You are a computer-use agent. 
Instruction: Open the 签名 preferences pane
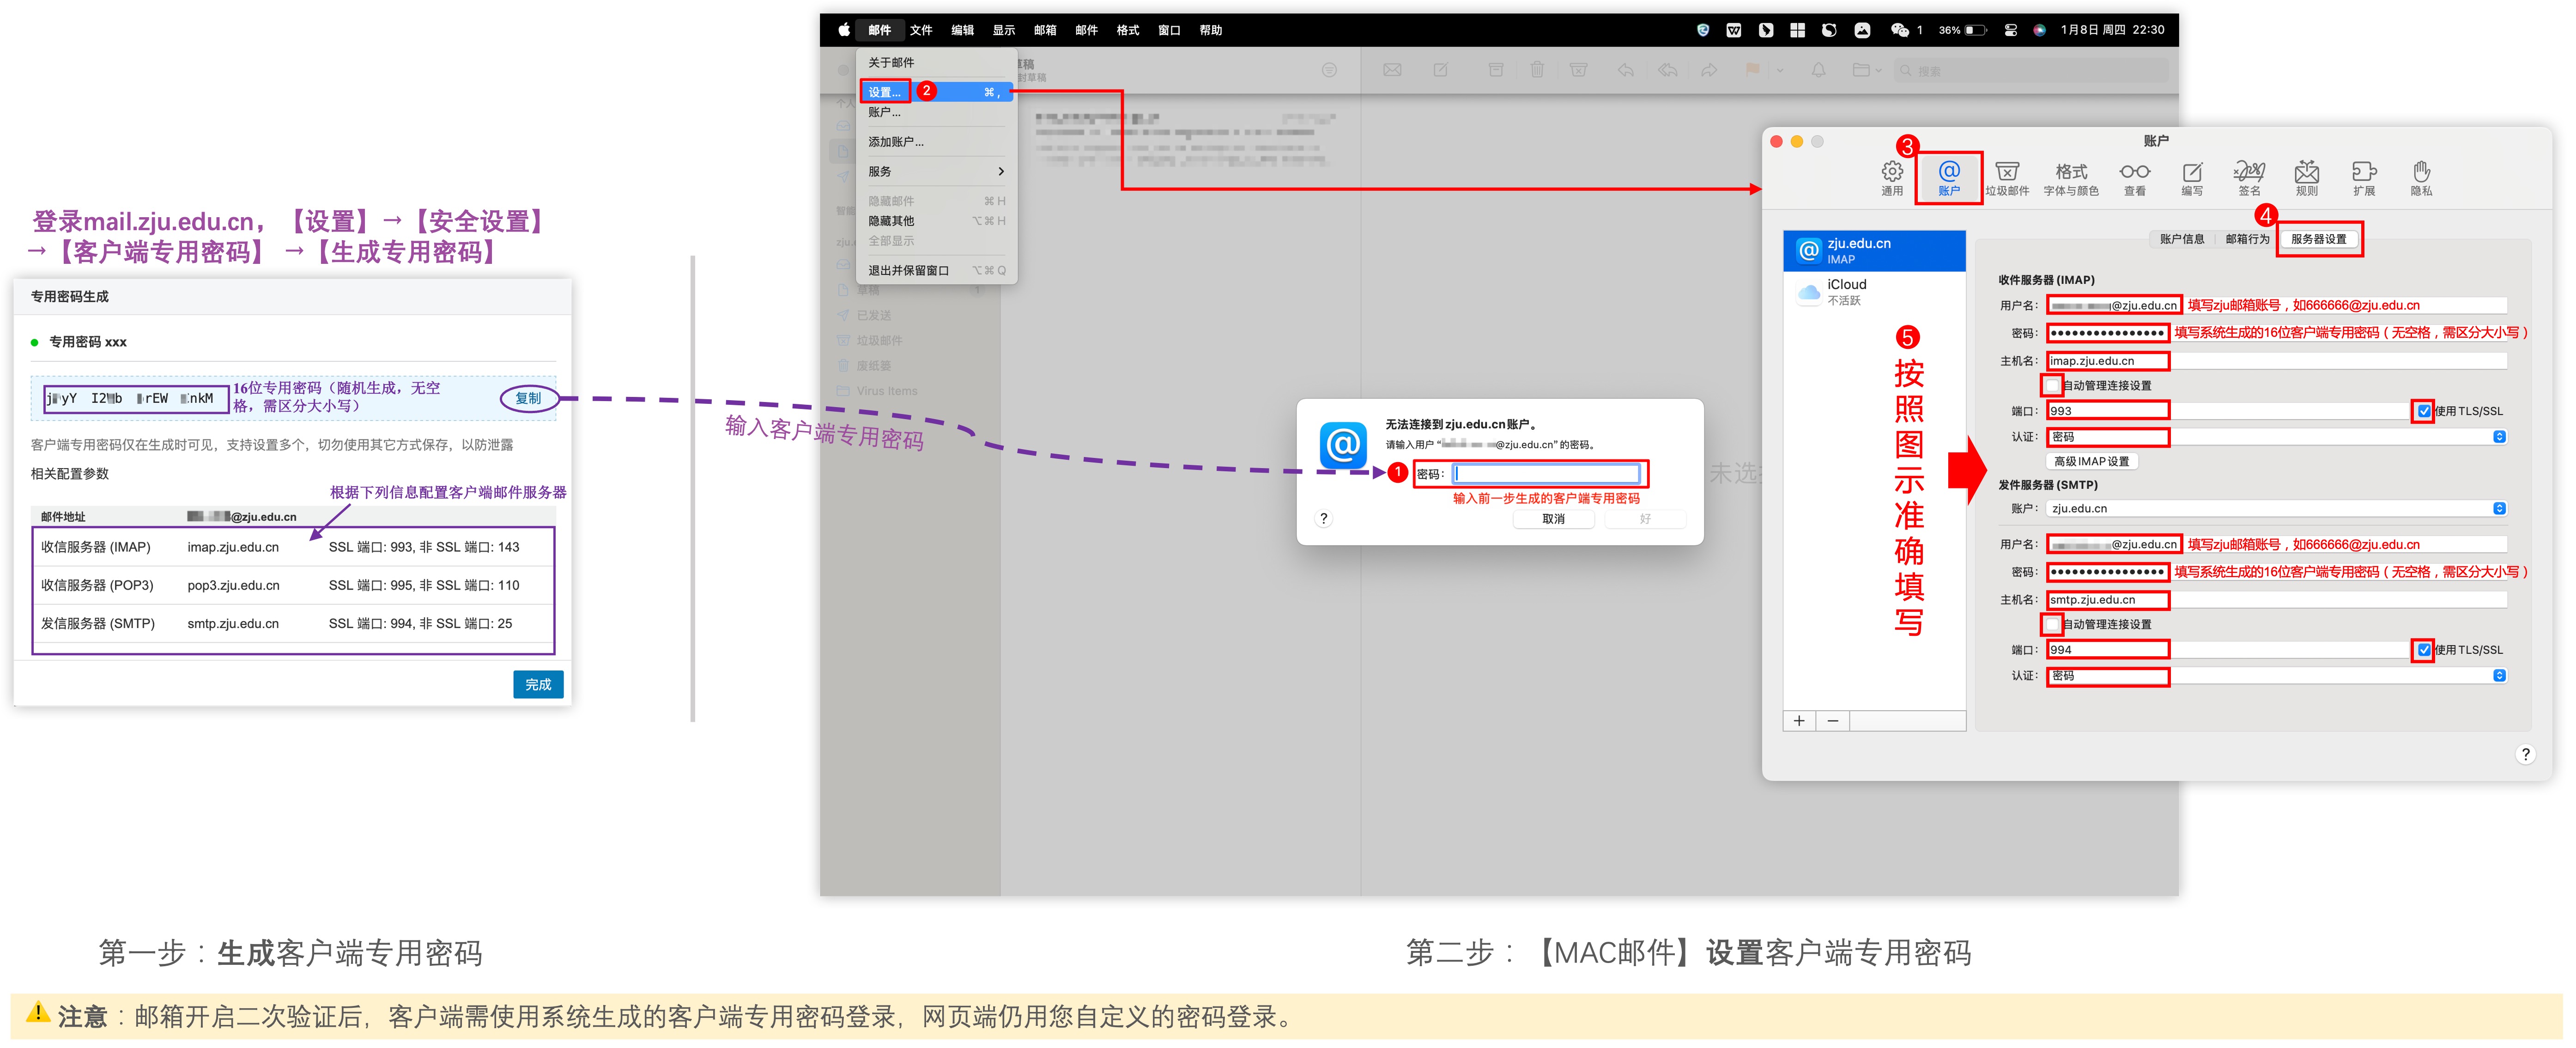(x=2249, y=177)
